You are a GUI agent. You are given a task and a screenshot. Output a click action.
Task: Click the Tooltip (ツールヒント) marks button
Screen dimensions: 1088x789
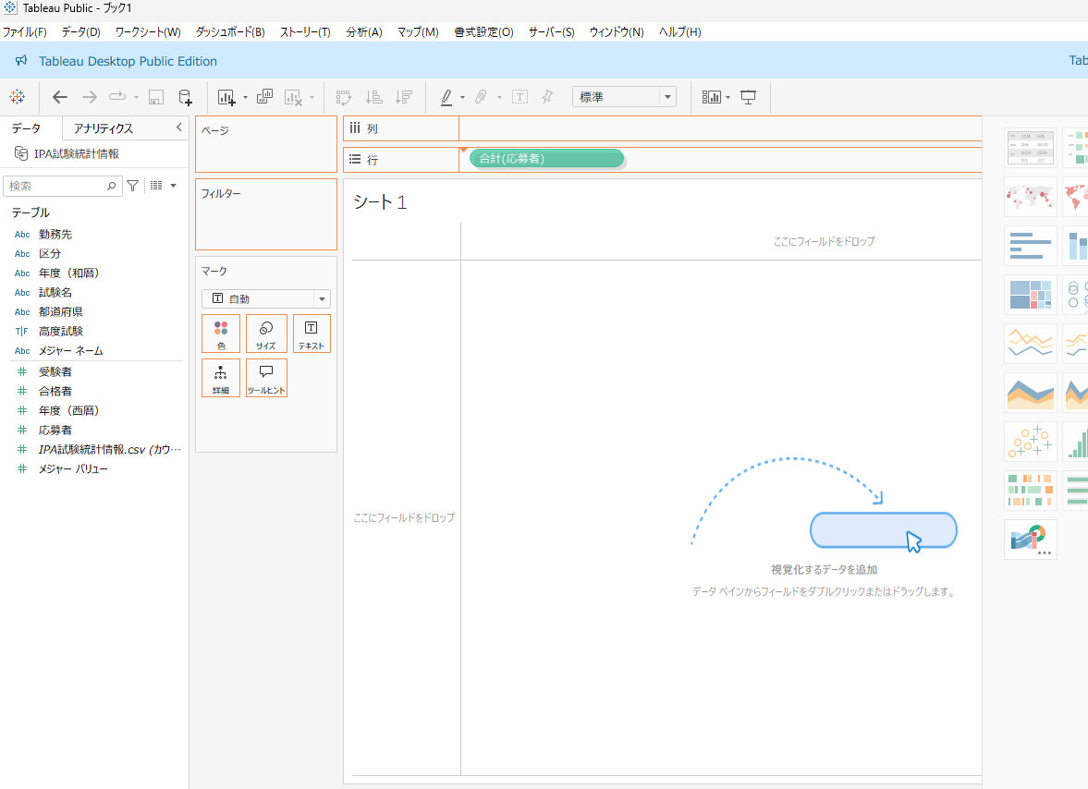pyautogui.click(x=265, y=379)
